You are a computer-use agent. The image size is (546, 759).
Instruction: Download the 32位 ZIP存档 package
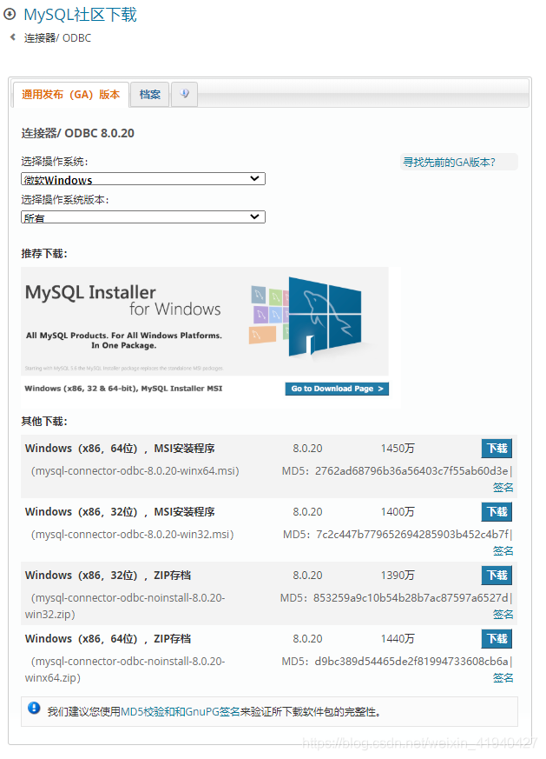(497, 575)
